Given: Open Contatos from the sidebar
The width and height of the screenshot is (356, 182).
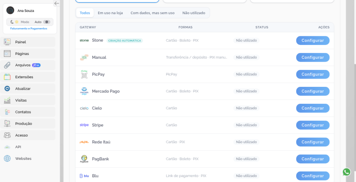Looking at the screenshot, I should point(28,112).
